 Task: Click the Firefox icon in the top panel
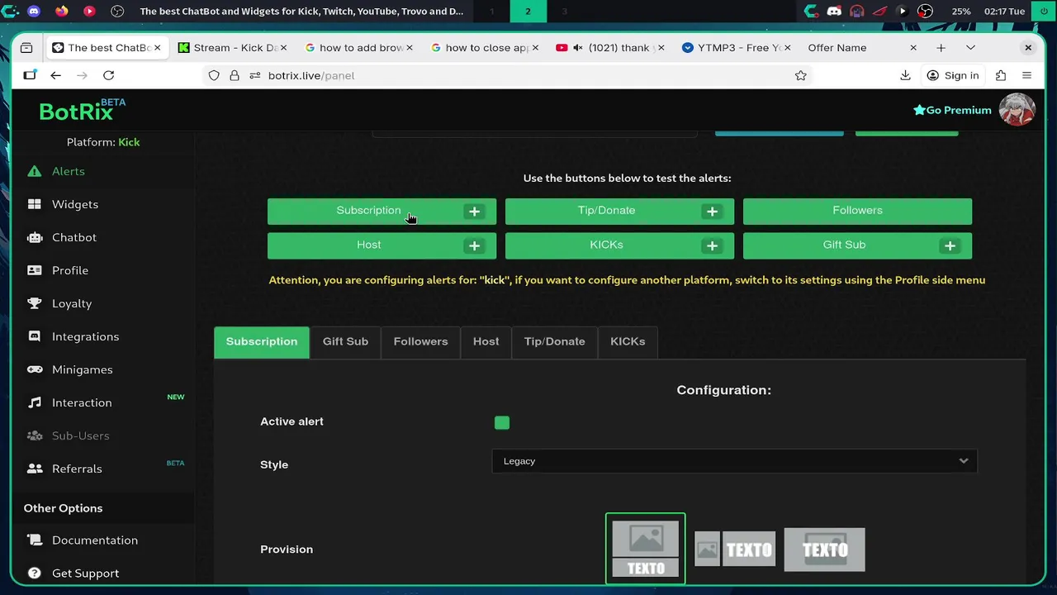pos(62,12)
